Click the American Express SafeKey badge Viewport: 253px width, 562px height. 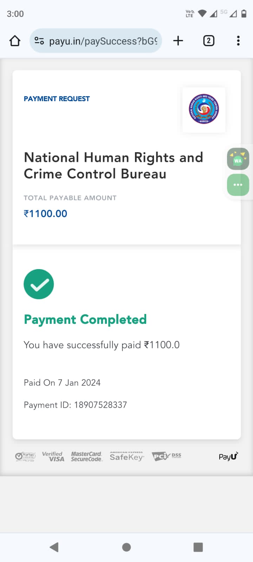pos(126,456)
